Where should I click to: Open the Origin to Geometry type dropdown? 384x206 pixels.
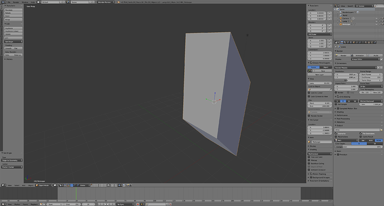[12, 160]
